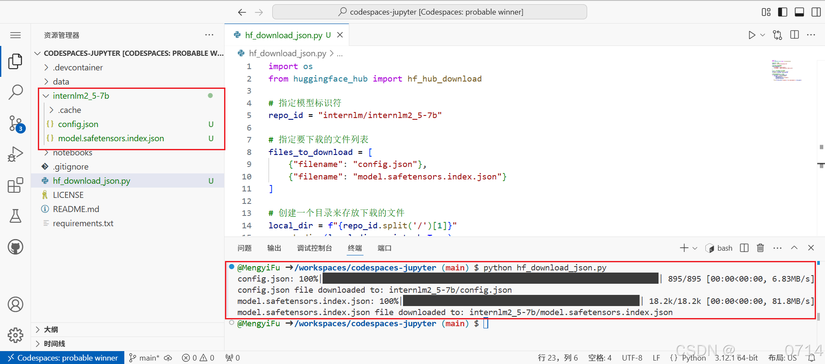Maximize the panel with up chevron
Screen dimensions: 825x364
pyautogui.click(x=794, y=248)
